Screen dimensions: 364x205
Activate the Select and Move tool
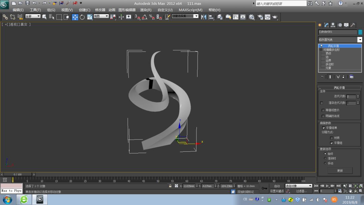click(x=75, y=17)
